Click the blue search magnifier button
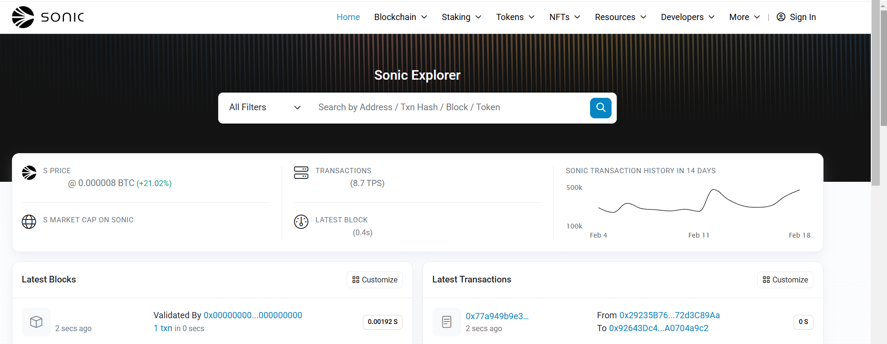Viewport: 887px width, 344px height. click(x=601, y=108)
